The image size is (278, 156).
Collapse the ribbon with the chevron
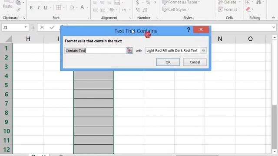tap(273, 18)
